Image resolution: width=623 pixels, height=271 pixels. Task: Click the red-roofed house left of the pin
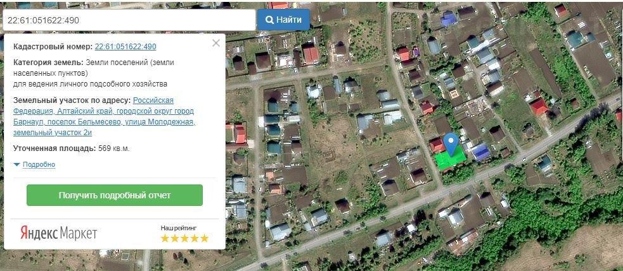[x=437, y=145]
